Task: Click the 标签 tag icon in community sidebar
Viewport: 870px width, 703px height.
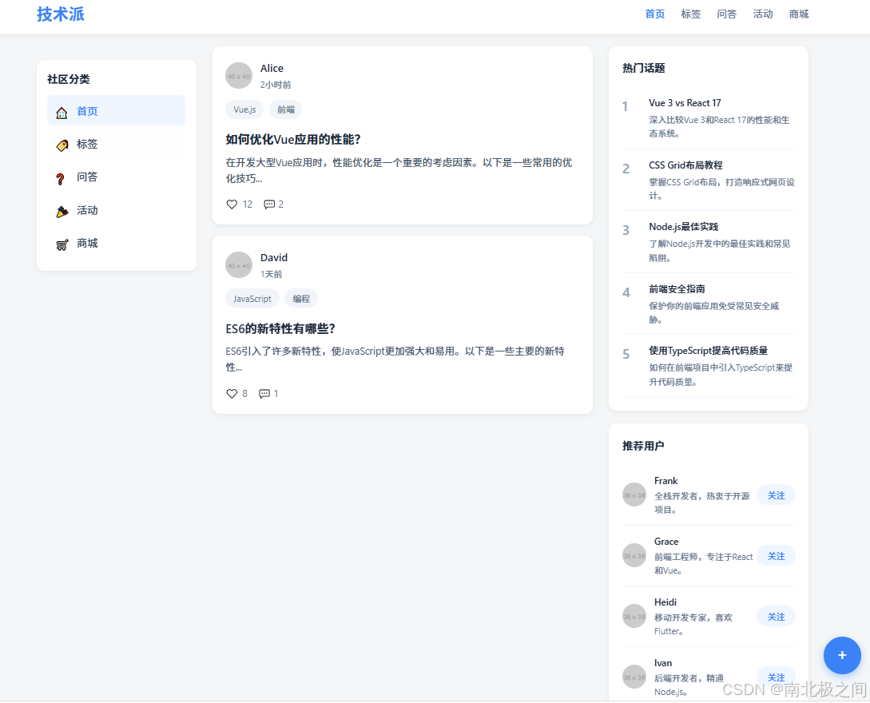Action: click(x=62, y=145)
